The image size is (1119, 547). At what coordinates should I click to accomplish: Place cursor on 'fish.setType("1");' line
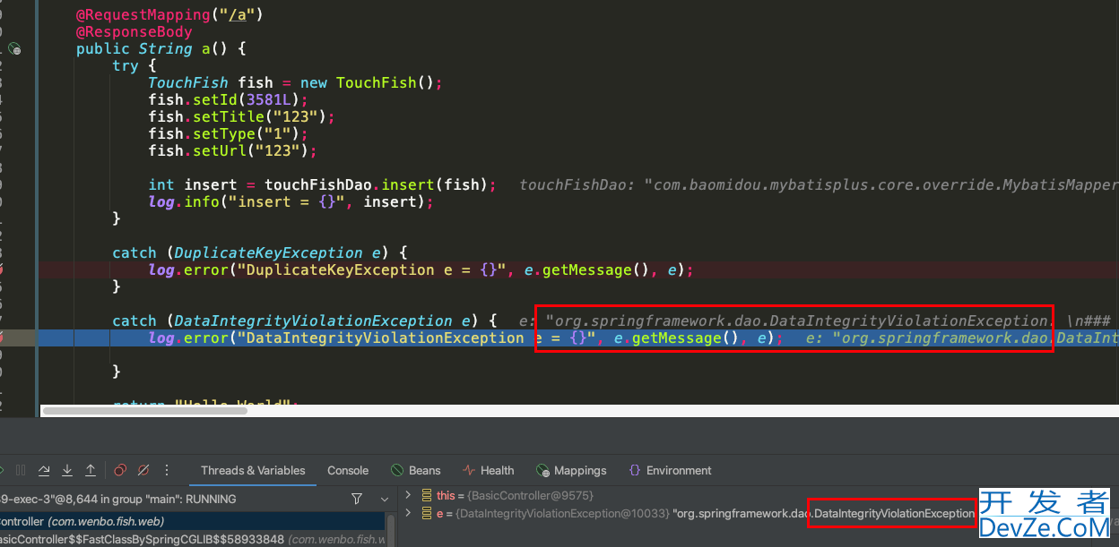[228, 133]
